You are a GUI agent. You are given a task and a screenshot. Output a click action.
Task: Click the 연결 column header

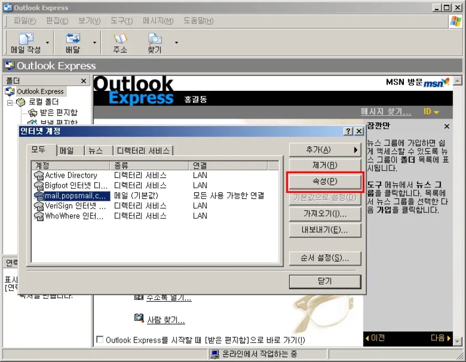[x=228, y=165]
